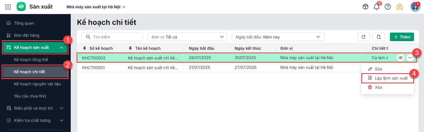Refresh the plan list
The image size is (424, 132).
point(363,37)
